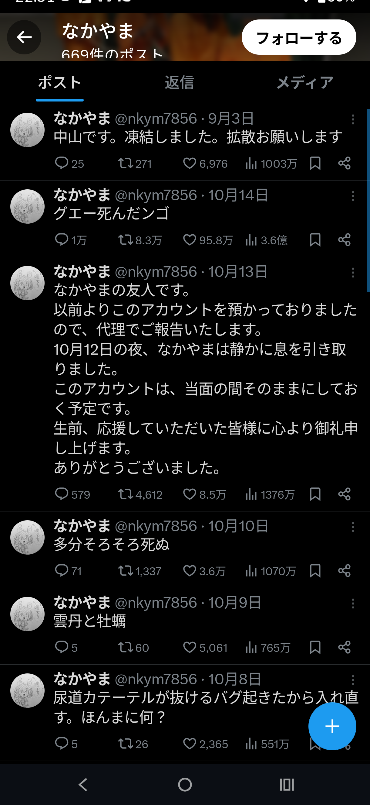
Task: Open the メディア tab
Action: pyautogui.click(x=304, y=83)
